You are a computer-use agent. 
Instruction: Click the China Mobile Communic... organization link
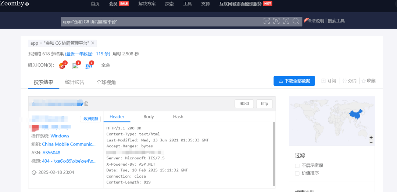[69, 144]
